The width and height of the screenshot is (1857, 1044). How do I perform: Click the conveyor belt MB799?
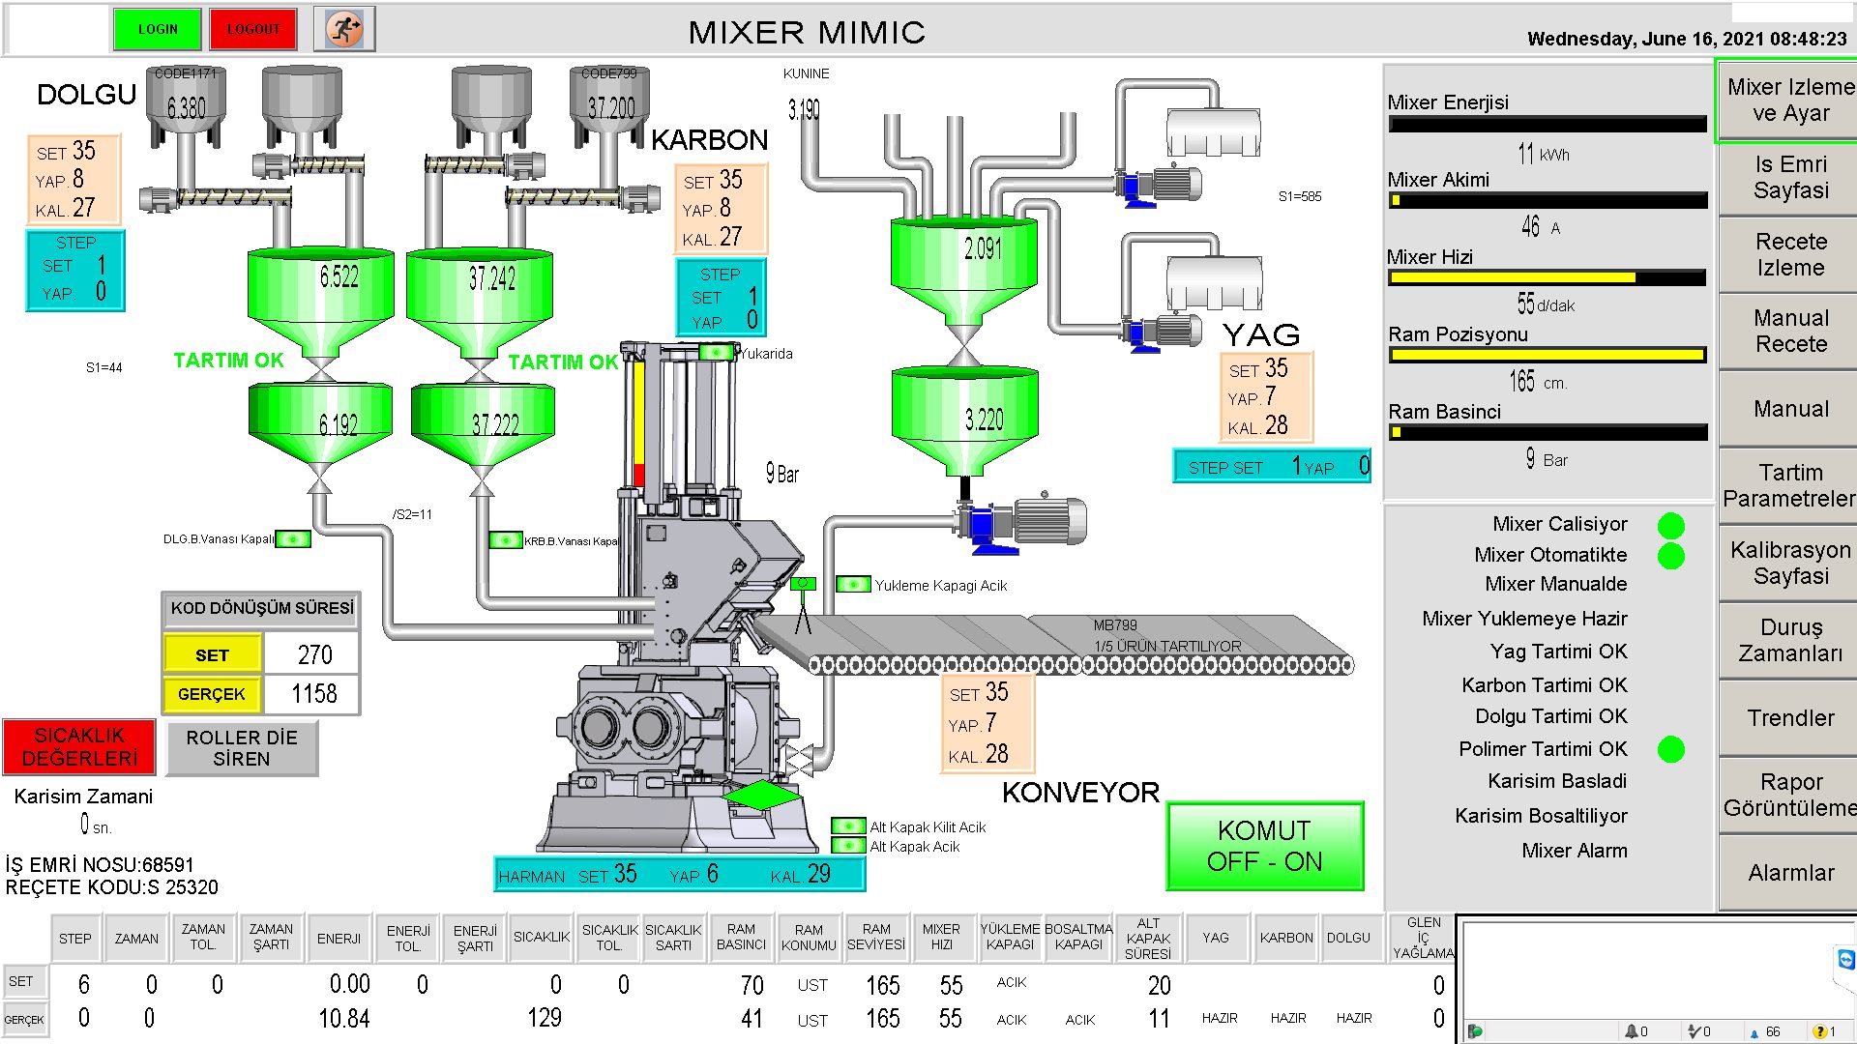click(x=1054, y=645)
